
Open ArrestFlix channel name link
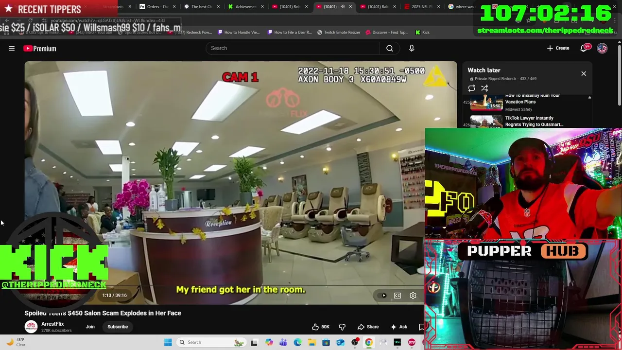[x=52, y=324]
